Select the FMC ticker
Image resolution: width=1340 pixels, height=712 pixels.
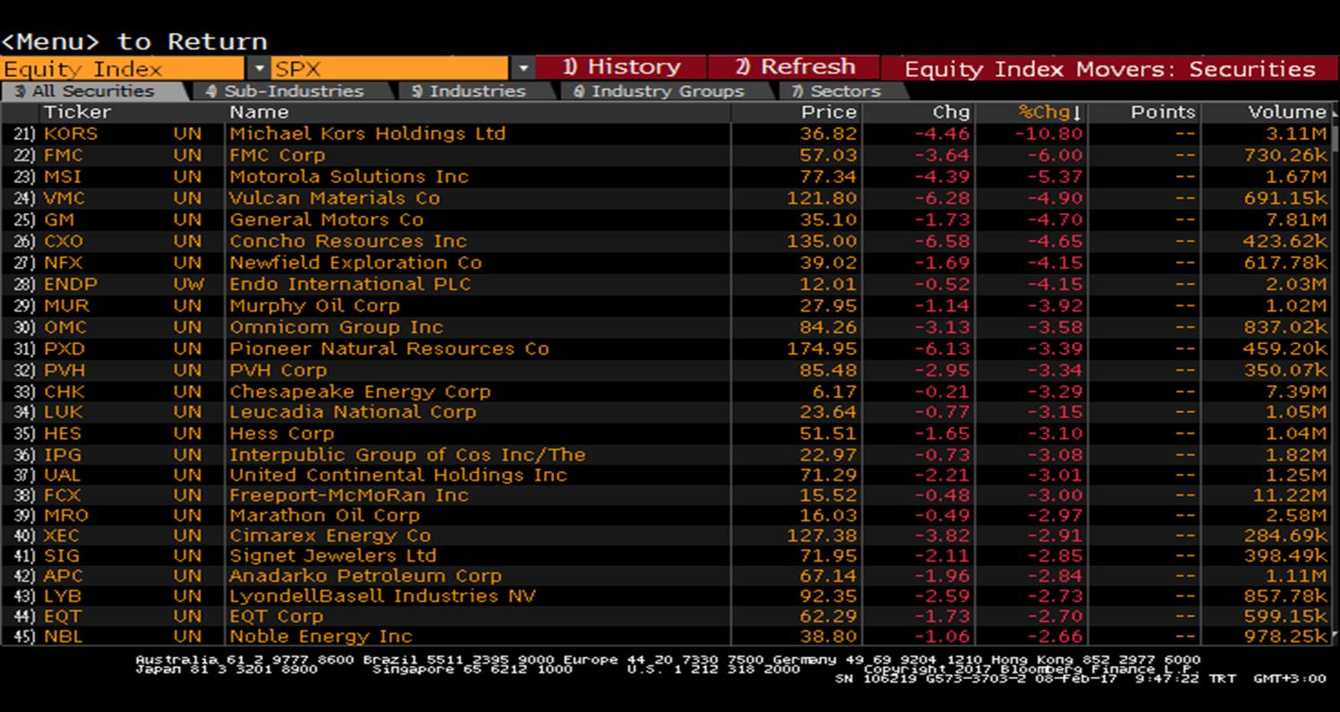pos(63,156)
